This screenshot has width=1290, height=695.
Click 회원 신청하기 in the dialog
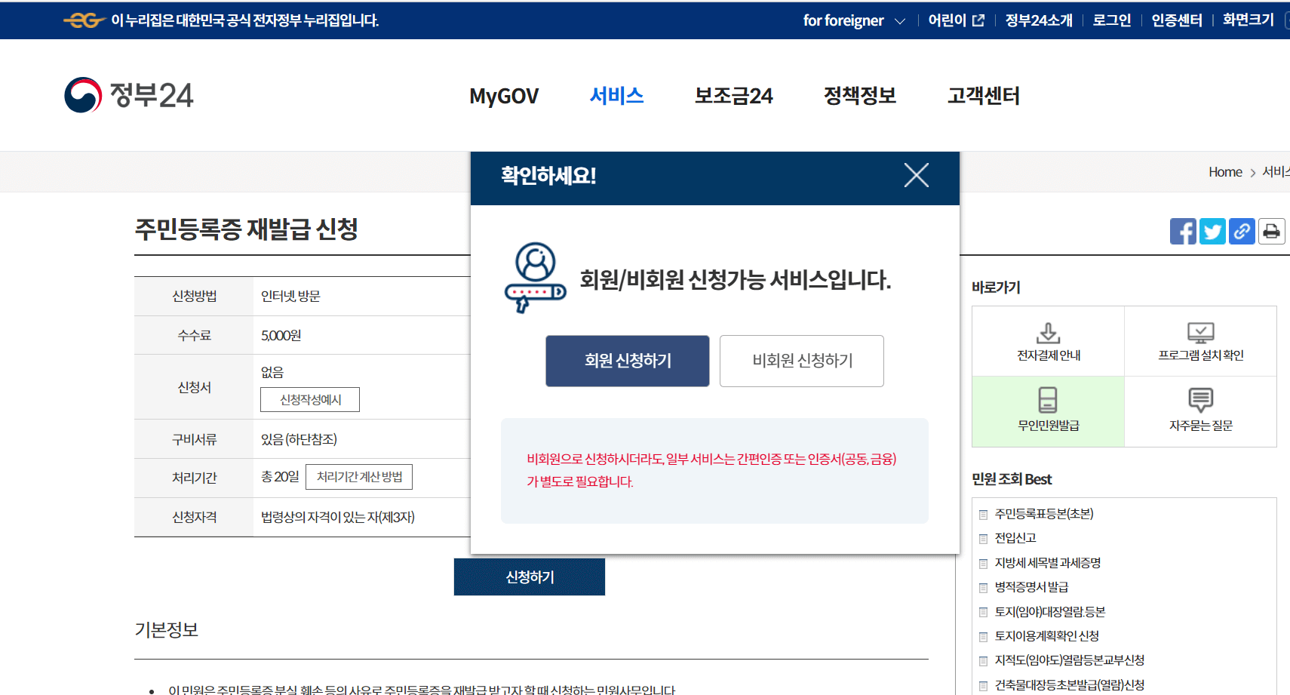point(627,361)
